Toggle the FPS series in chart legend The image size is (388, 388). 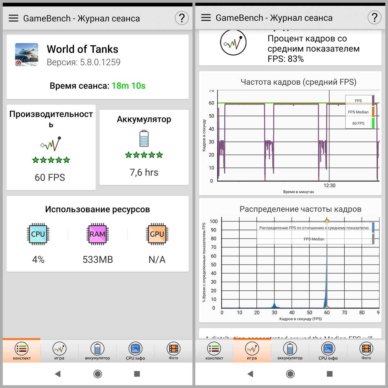(x=358, y=101)
